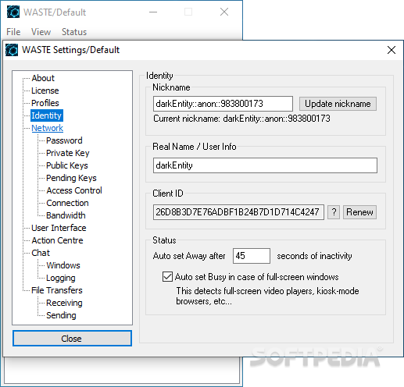Select Windows under Chat
Viewport: 404px width, 387px height.
pyautogui.click(x=63, y=265)
